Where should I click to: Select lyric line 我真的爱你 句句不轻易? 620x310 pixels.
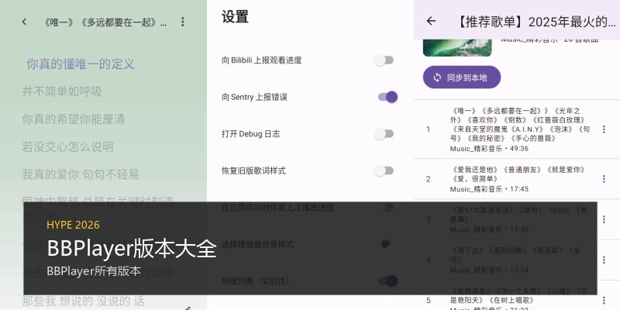pos(81,174)
